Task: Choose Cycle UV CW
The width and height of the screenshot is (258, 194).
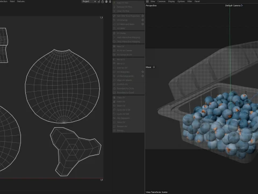Action: (128, 114)
